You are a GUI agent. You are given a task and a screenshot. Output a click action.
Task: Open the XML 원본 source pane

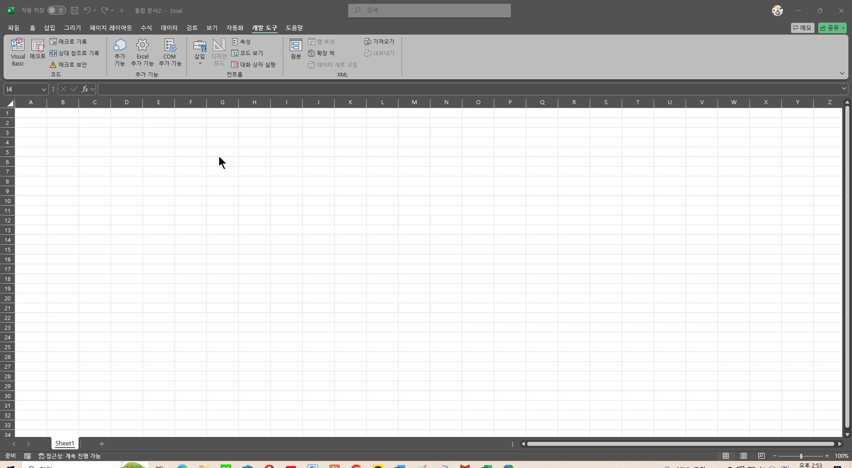click(296, 49)
